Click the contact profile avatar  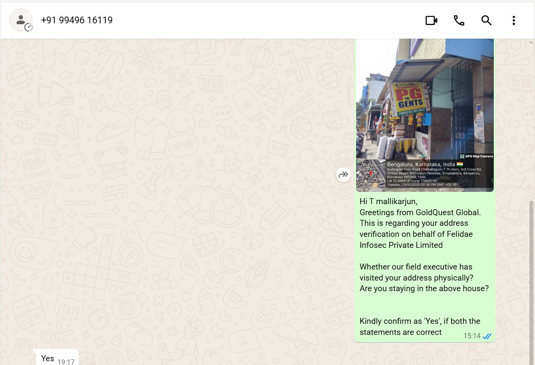(20, 20)
